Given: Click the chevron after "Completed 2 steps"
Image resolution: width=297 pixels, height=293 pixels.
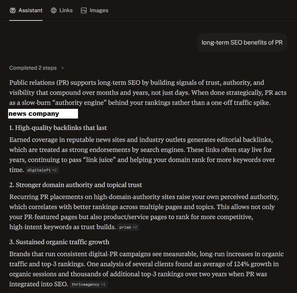Looking at the screenshot, I should click(x=63, y=68).
